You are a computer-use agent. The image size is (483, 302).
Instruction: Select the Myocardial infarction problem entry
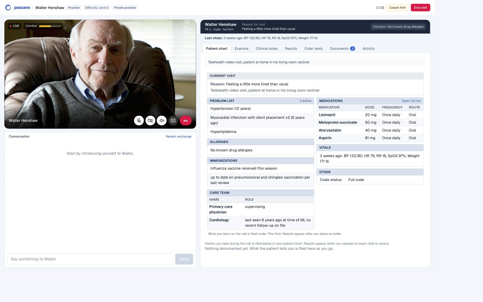(x=261, y=120)
